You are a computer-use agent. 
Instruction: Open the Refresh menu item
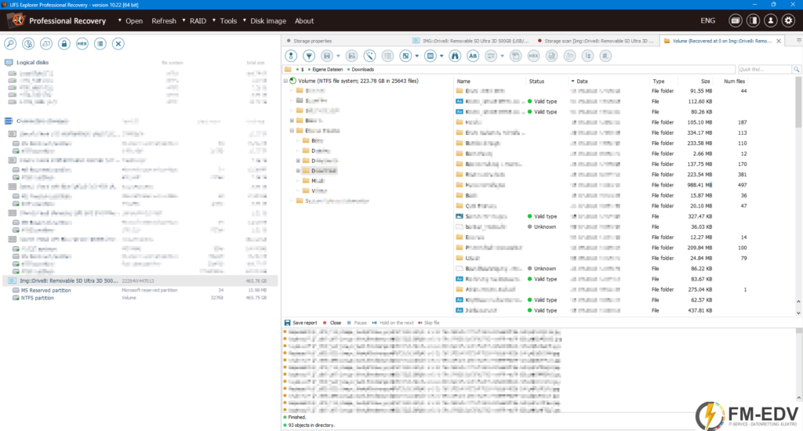[x=164, y=21]
